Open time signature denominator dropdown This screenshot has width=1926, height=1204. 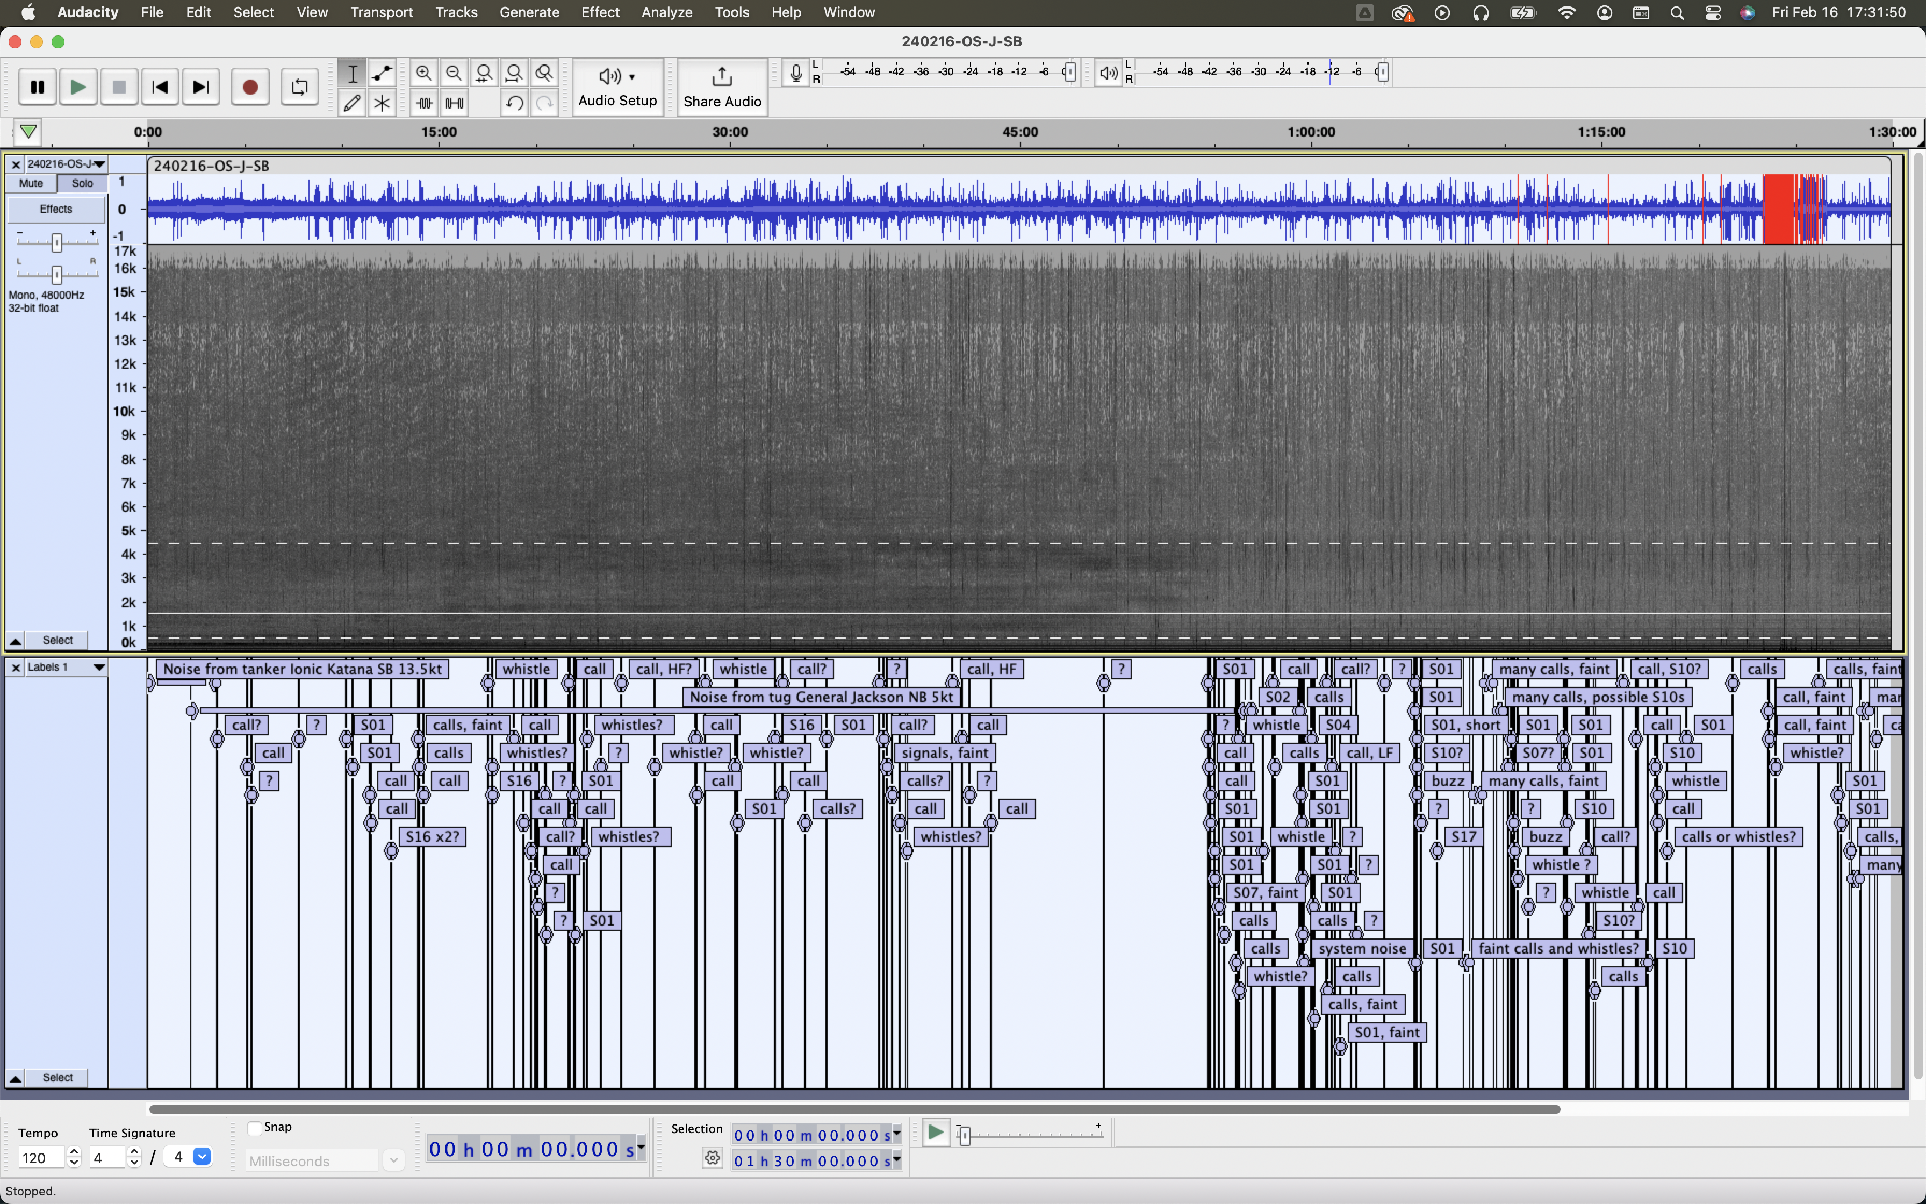point(202,1157)
